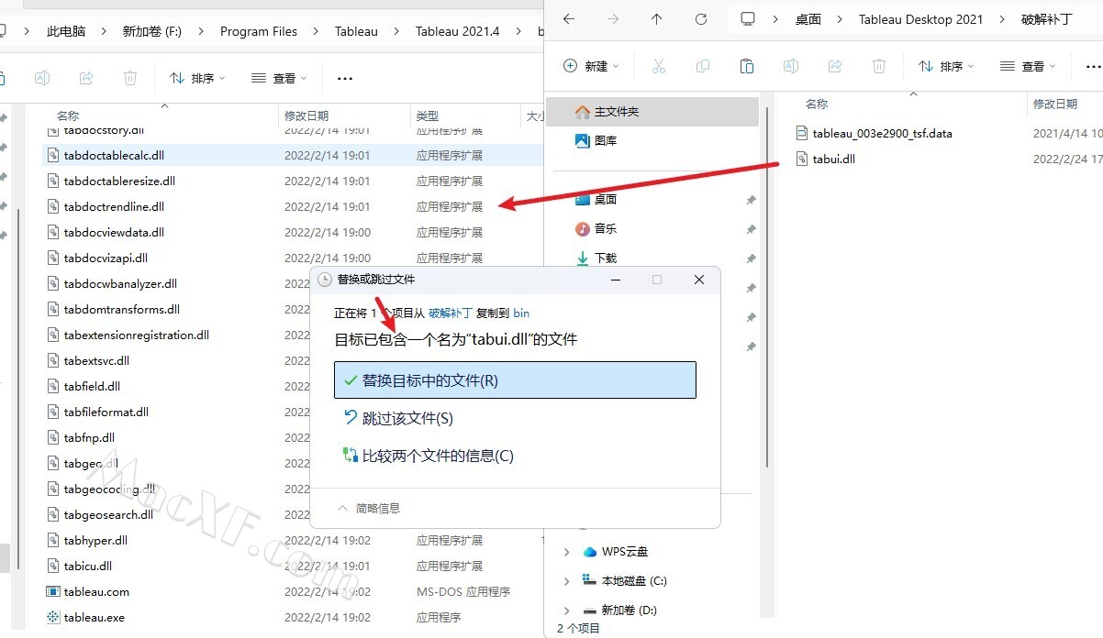
Task: Refresh the right Explorer window
Action: pyautogui.click(x=701, y=19)
